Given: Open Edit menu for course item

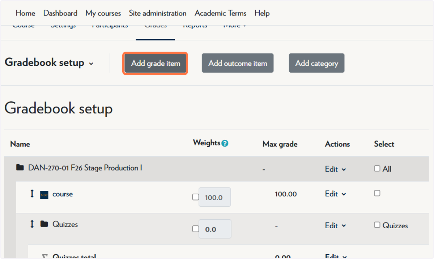Looking at the screenshot, I should click(x=336, y=194).
